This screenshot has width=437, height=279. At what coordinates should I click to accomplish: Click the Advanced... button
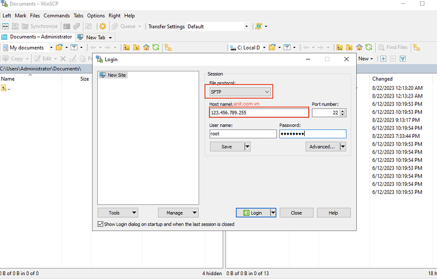(322, 147)
